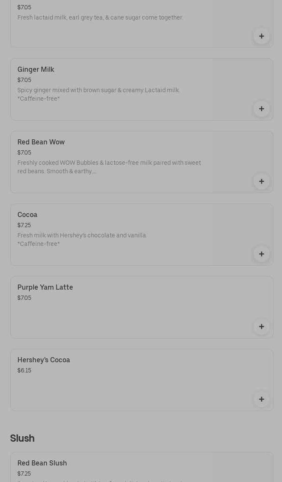
Task: Click the Hershey's Cocoa $6.15 price
Action: [x=24, y=370]
